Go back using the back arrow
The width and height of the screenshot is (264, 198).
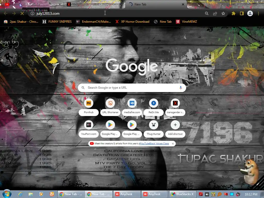[x=6, y=13]
